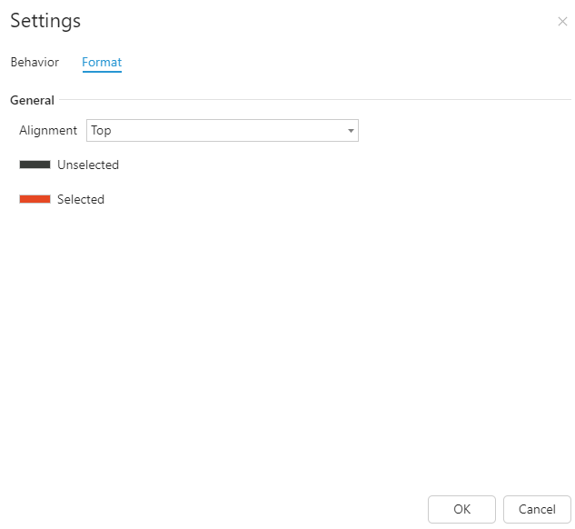The height and width of the screenshot is (529, 575).
Task: Close the Settings dialog with the X
Action: pyautogui.click(x=562, y=22)
